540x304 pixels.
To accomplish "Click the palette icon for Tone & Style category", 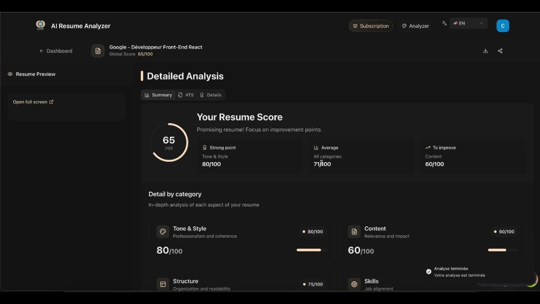I will pos(163,231).
